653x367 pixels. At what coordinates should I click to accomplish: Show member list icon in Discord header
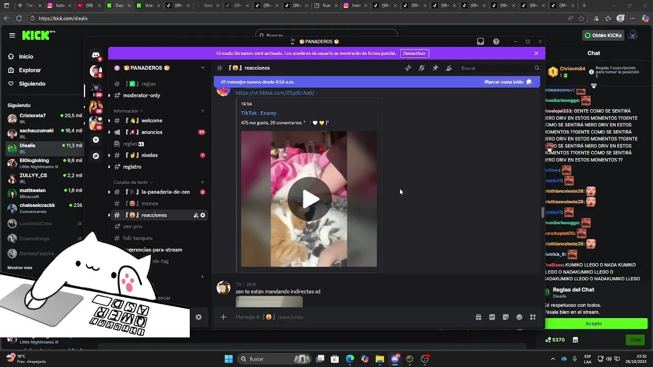[449, 68]
